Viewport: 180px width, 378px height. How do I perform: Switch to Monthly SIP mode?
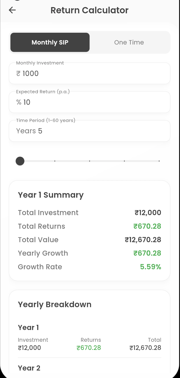[x=50, y=43]
